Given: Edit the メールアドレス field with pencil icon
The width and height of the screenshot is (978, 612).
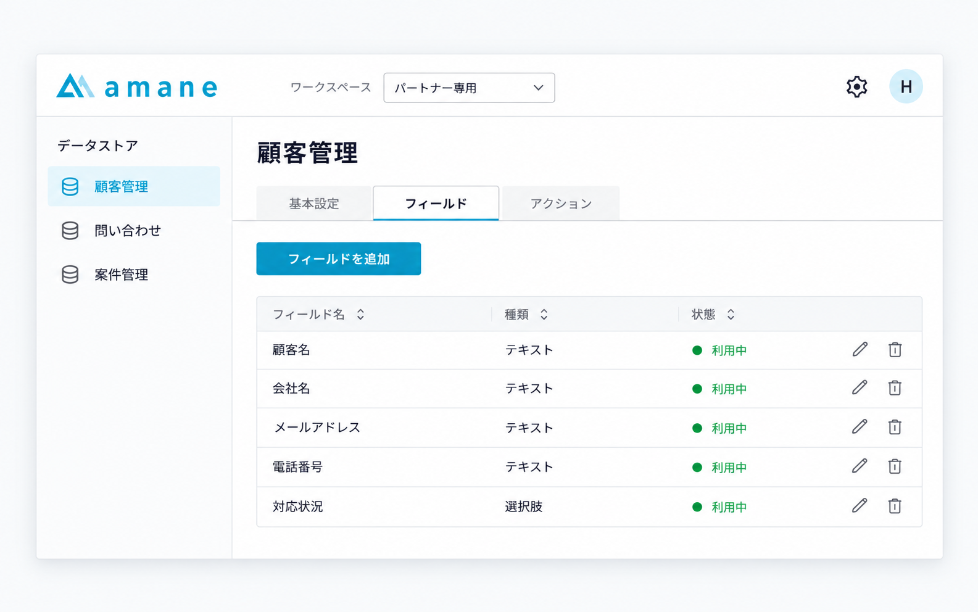Looking at the screenshot, I should point(860,427).
